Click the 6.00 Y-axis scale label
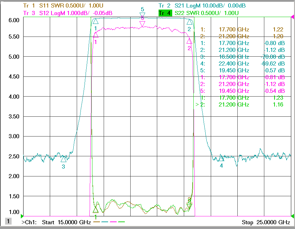The height and width of the screenshot is (229, 295). point(14,20)
